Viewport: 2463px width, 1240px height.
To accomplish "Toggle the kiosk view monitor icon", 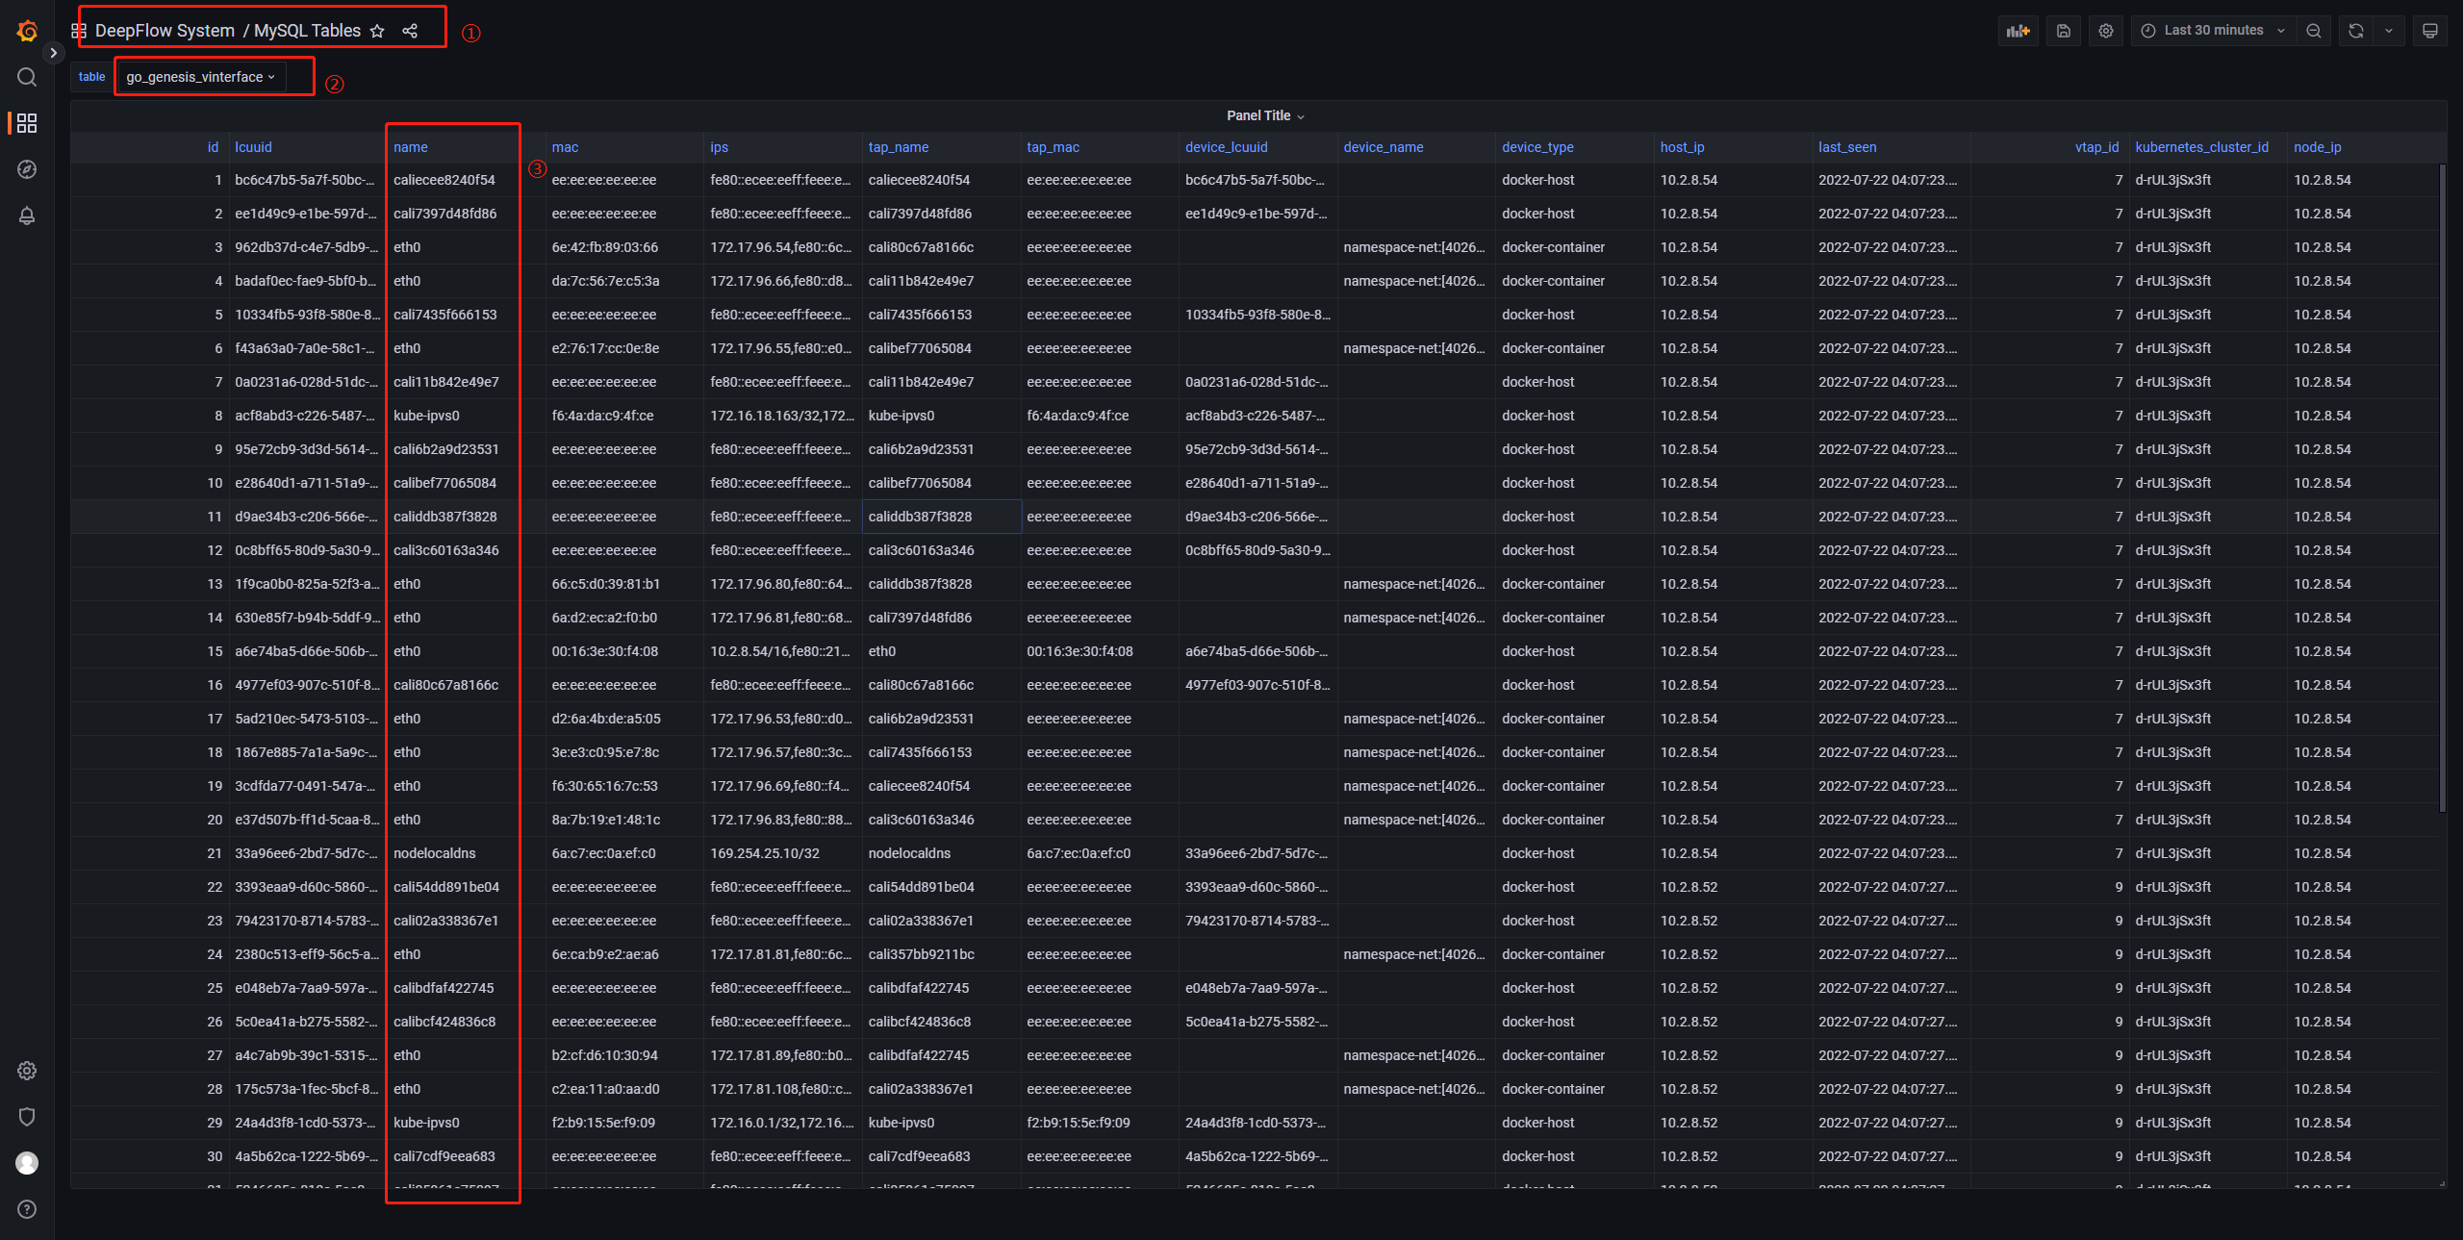I will tap(2429, 31).
